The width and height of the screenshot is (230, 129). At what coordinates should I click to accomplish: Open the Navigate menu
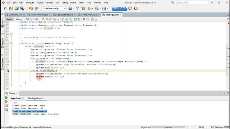30,3
